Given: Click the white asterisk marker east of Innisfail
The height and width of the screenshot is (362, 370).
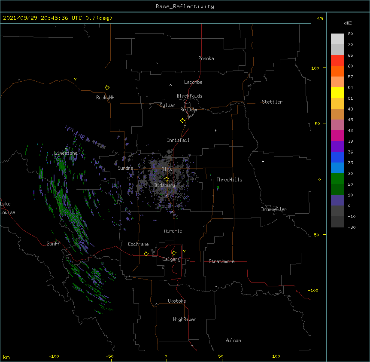Looking at the screenshot, I should 215,130.
